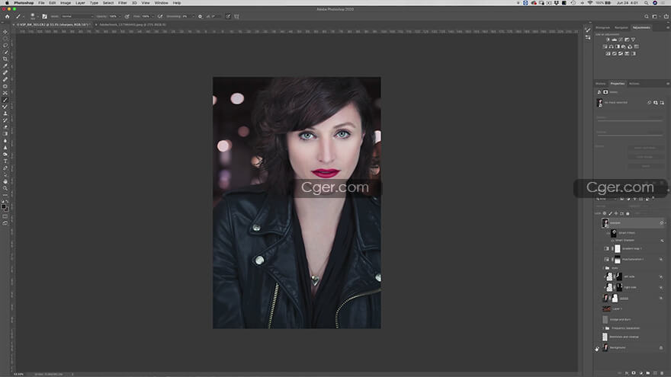The width and height of the screenshot is (671, 377).
Task: Switch to the Actions tab
Action: click(x=634, y=84)
